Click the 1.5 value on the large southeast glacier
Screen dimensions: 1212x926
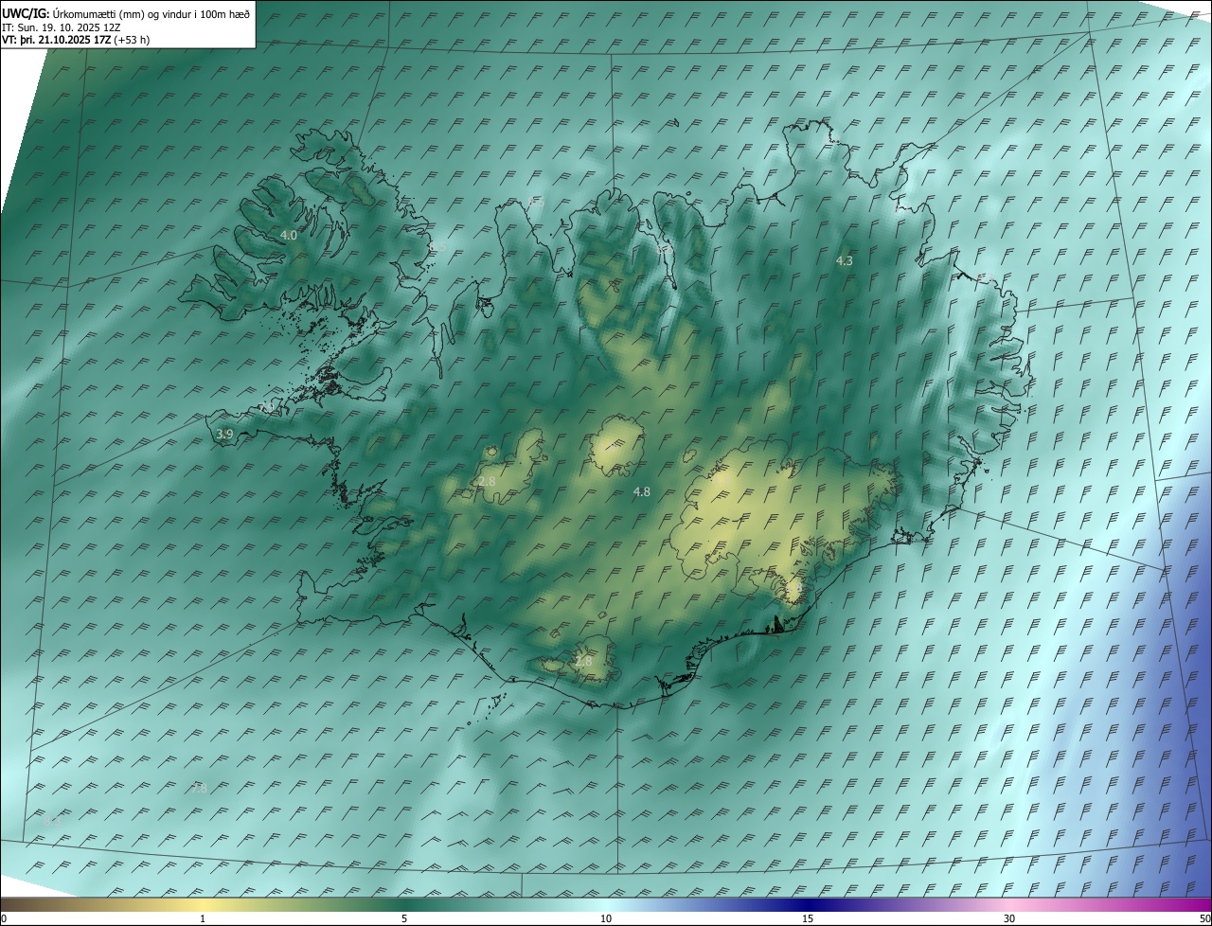pos(722,481)
